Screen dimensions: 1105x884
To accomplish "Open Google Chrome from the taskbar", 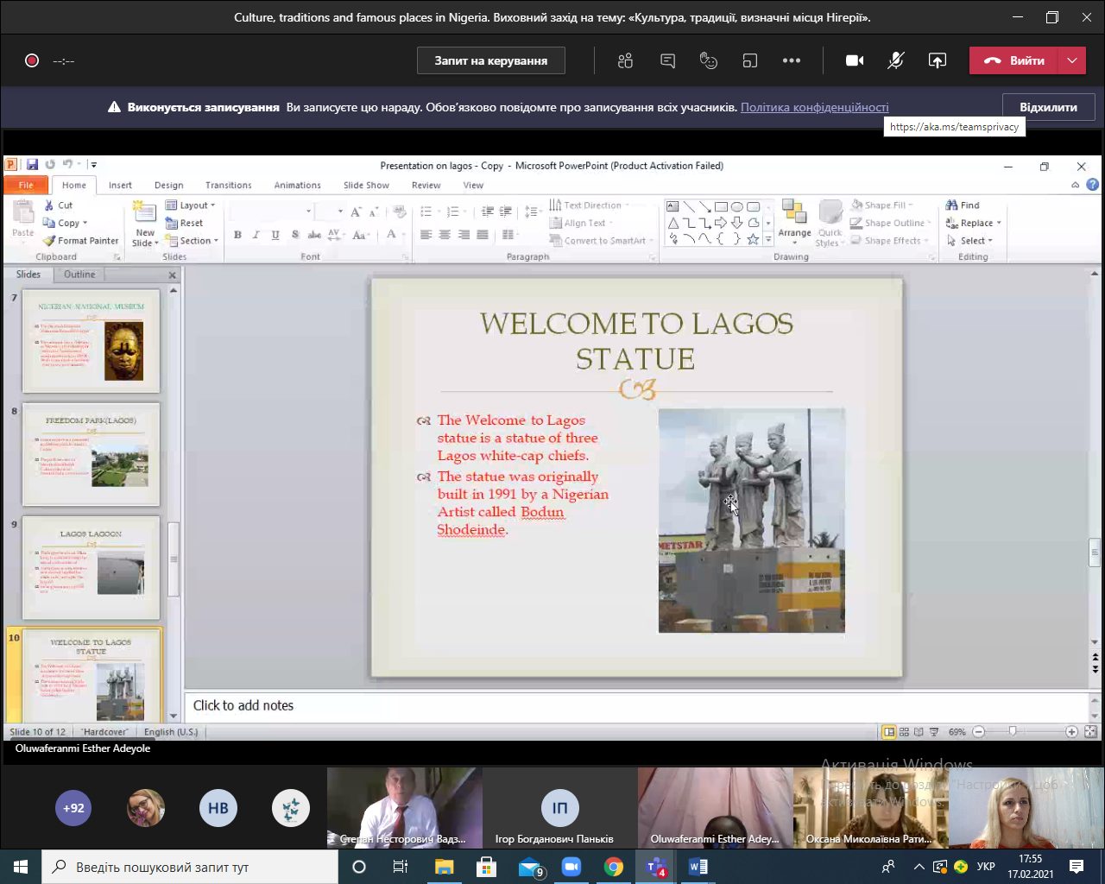I will tap(614, 867).
